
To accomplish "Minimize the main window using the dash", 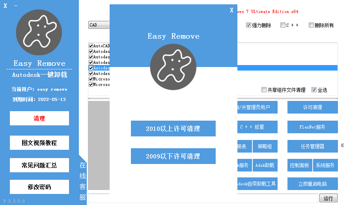I will click(x=16, y=6).
